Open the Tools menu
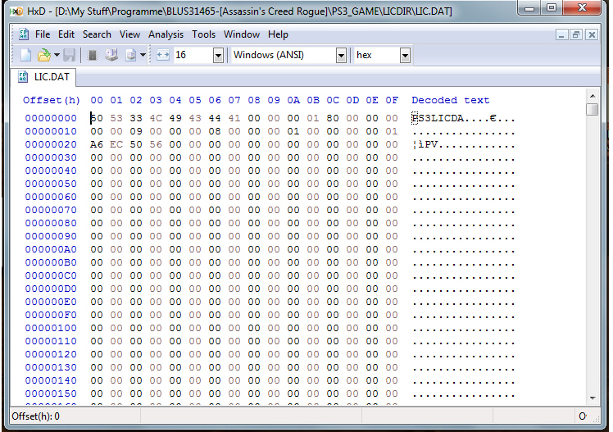The height and width of the screenshot is (432, 613). tap(204, 34)
